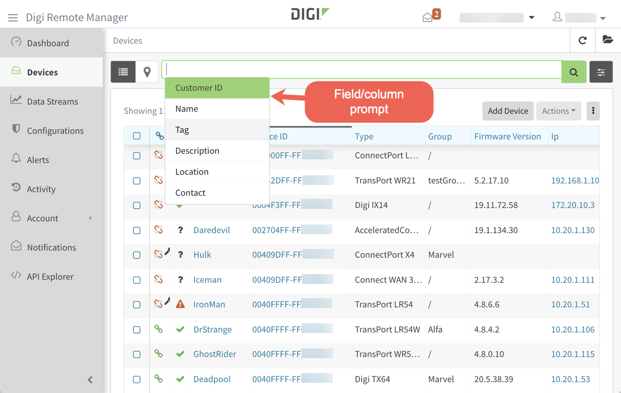Image resolution: width=621 pixels, height=393 pixels.
Task: Open the hamburger navigation menu
Action: click(x=13, y=17)
